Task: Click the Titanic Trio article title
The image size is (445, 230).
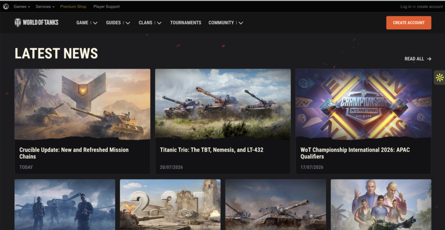Action: click(212, 150)
